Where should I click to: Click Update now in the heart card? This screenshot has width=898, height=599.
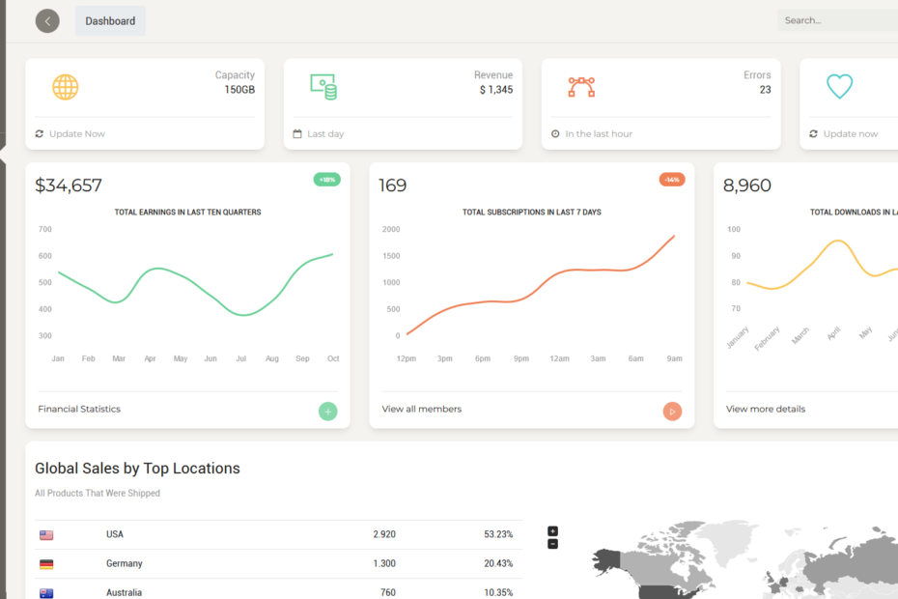tap(851, 133)
